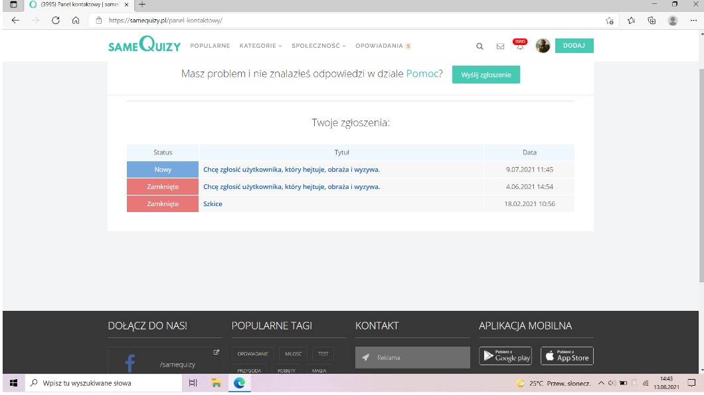Screen dimensions: 704x395
Task: Go to Popularne in the navigation
Action: 210,46
